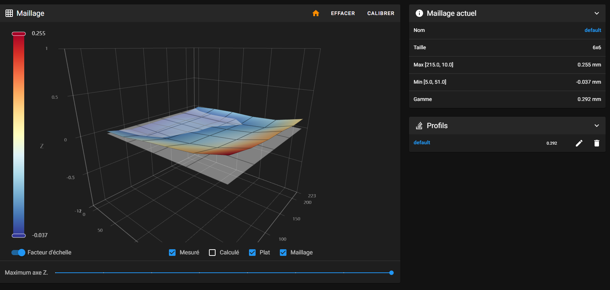Screen dimensions: 610x290
Task: Enable the Calculé checkbox
Action: pos(212,253)
